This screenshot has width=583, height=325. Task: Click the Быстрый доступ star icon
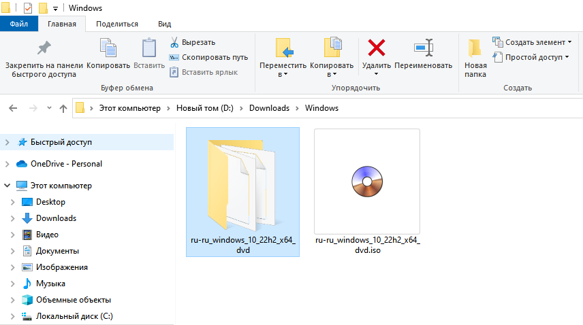(x=22, y=142)
